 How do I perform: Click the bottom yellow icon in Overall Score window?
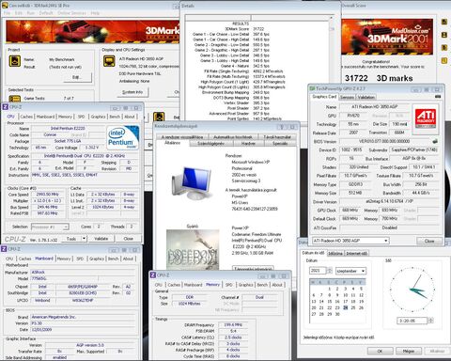[x=444, y=61]
